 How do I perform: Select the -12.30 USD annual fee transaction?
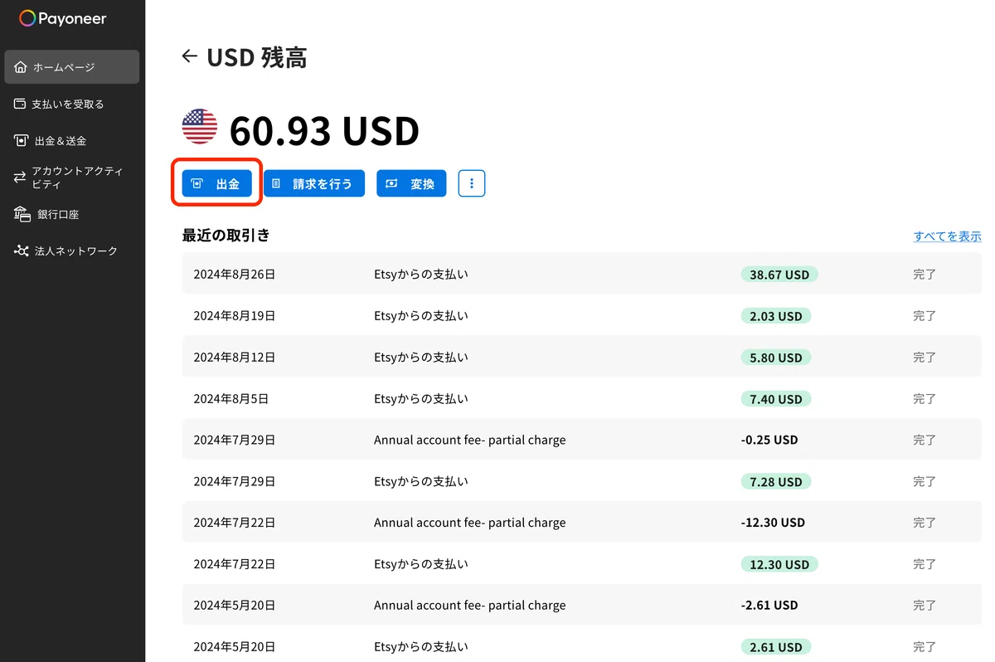coord(581,523)
